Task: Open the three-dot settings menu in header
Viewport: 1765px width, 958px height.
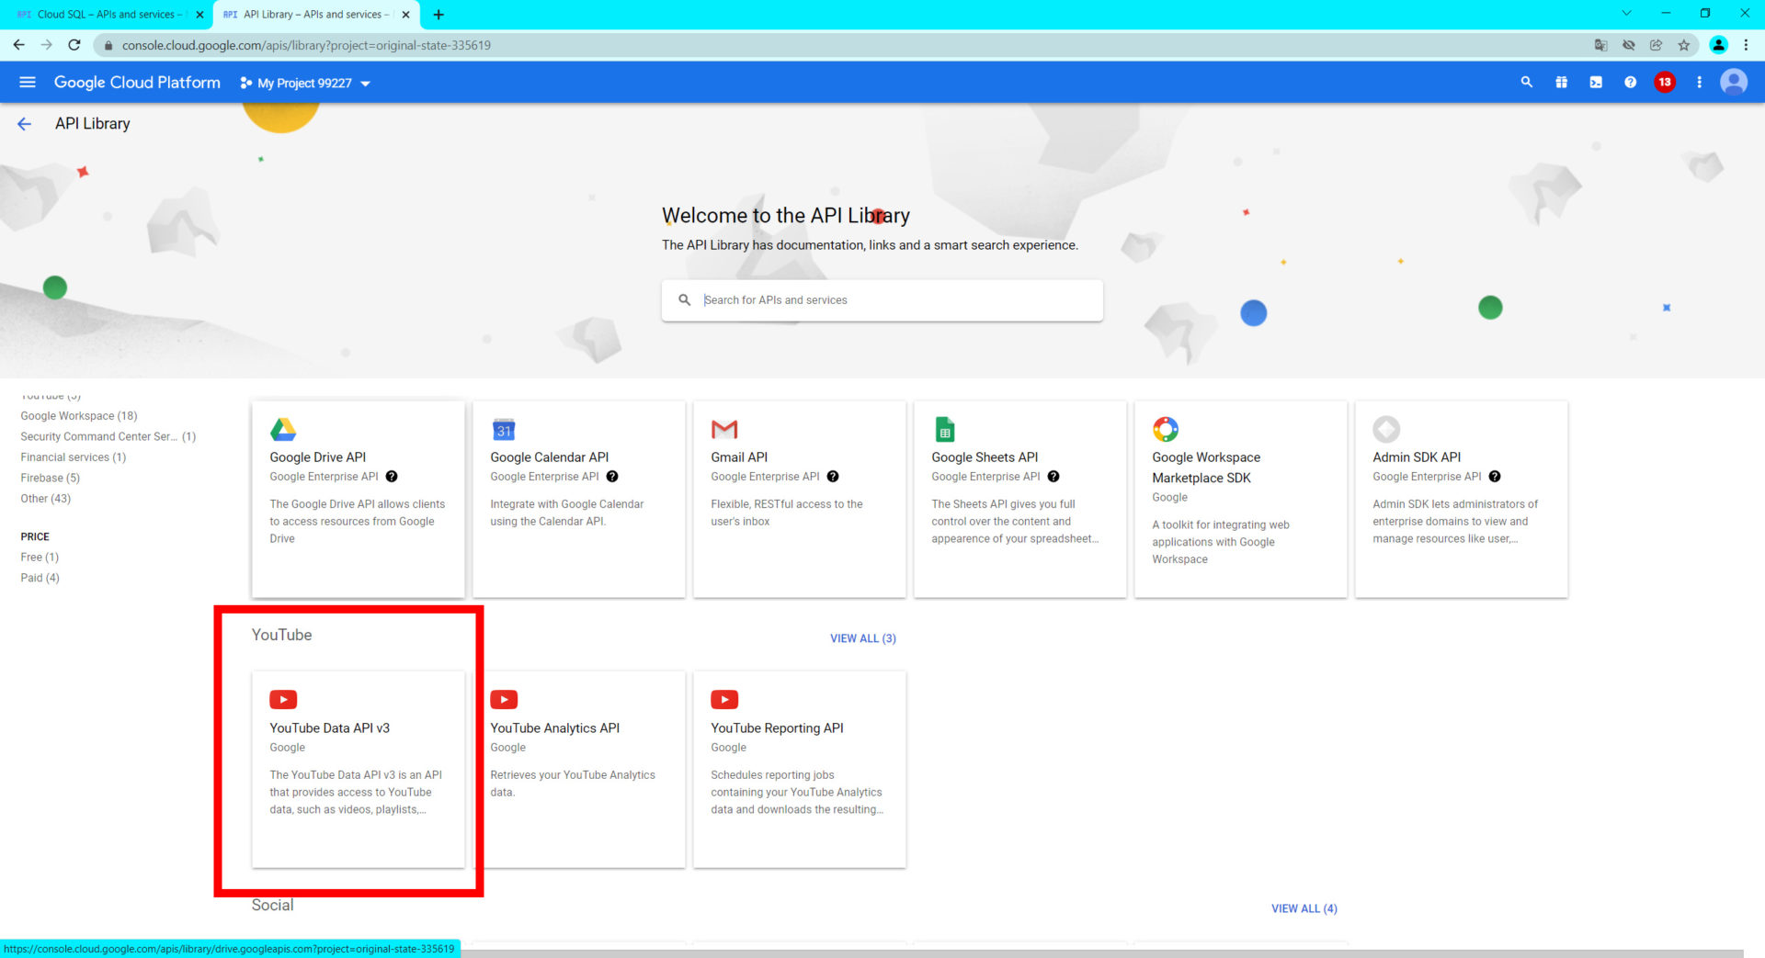Action: (1699, 83)
